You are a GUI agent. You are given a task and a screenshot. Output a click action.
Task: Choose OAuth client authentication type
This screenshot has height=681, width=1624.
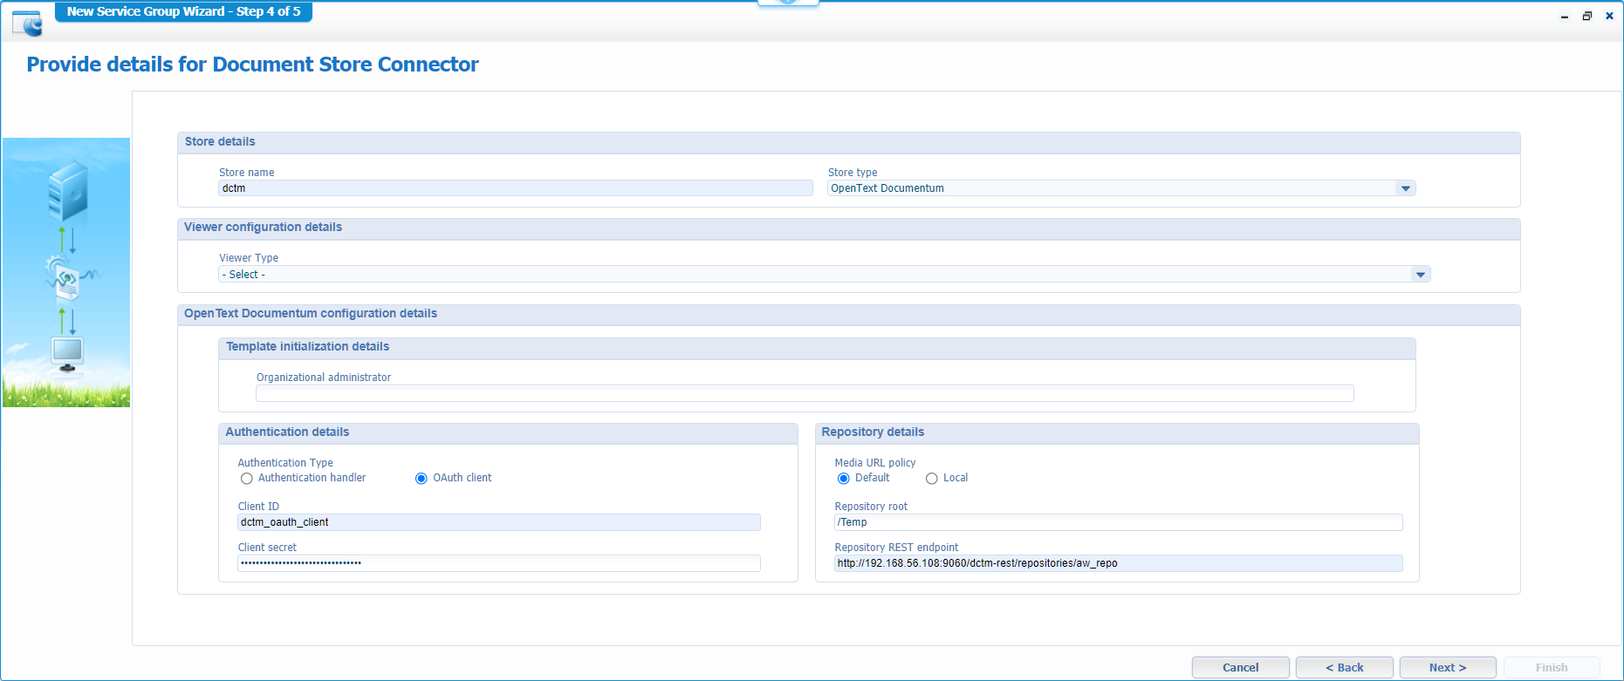pyautogui.click(x=421, y=479)
